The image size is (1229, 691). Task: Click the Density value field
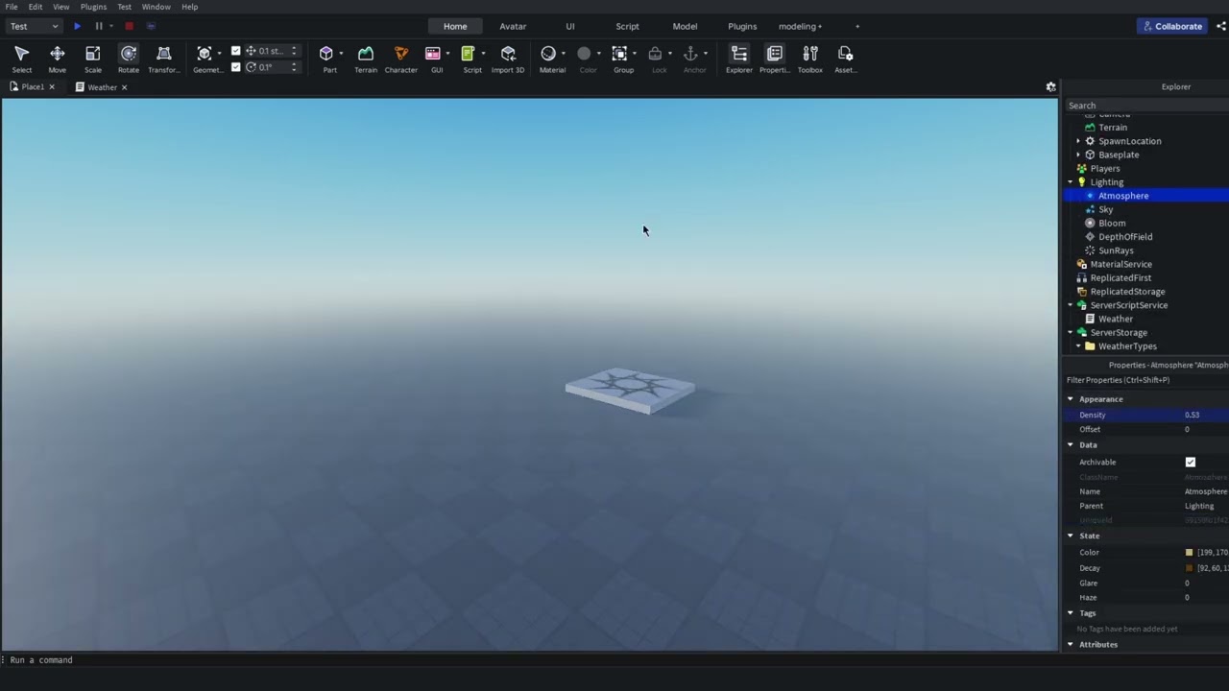pos(1205,416)
